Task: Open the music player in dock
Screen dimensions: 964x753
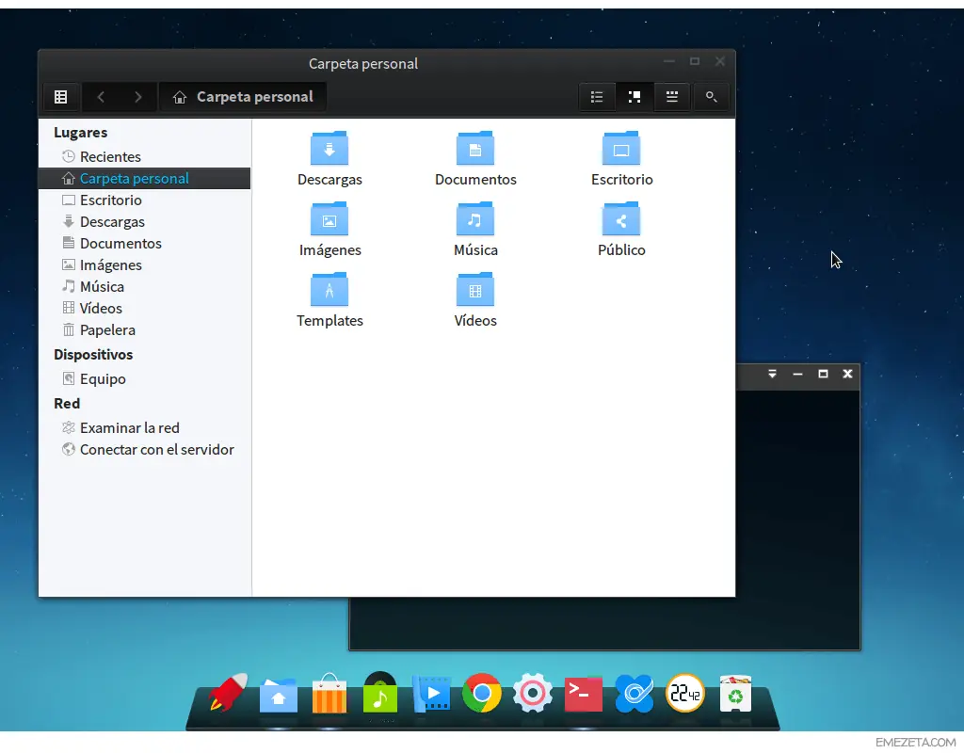Action: click(380, 693)
